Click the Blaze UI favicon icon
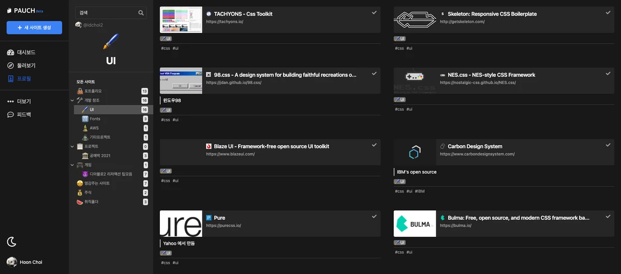The image size is (621, 274). (x=209, y=147)
